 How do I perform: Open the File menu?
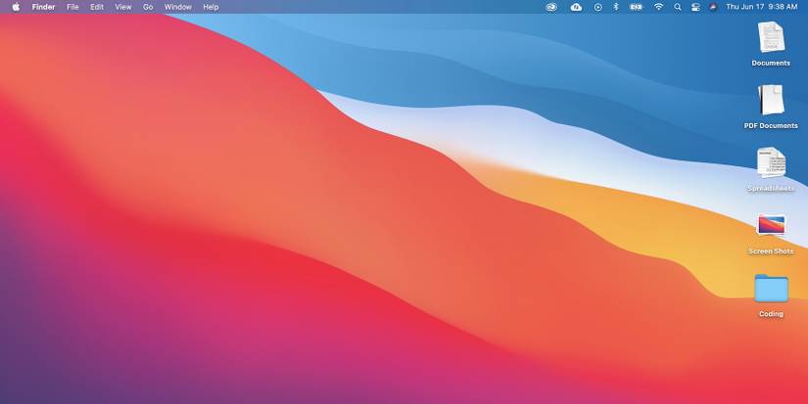tap(72, 7)
